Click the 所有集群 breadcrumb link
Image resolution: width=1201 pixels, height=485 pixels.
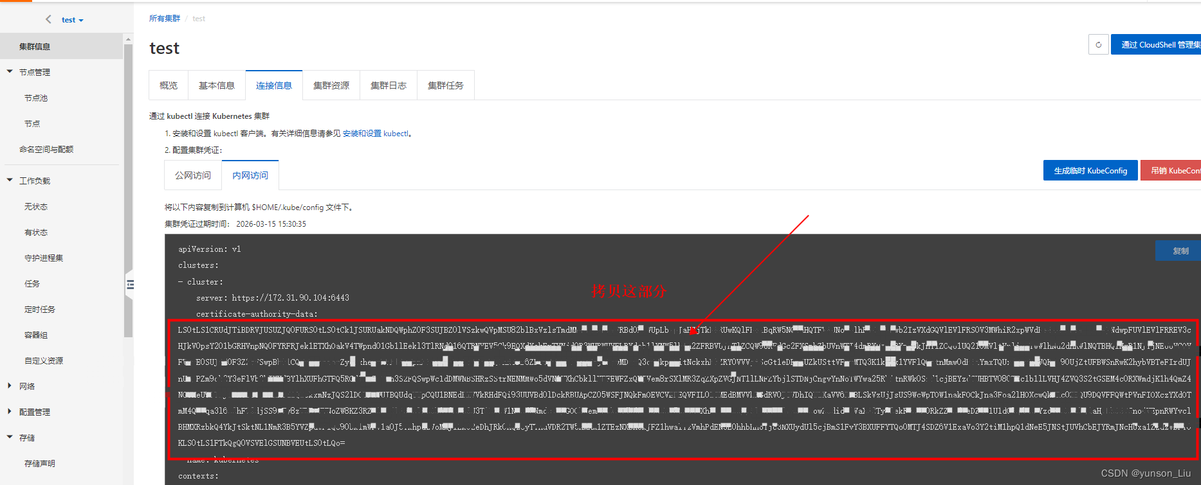click(165, 19)
